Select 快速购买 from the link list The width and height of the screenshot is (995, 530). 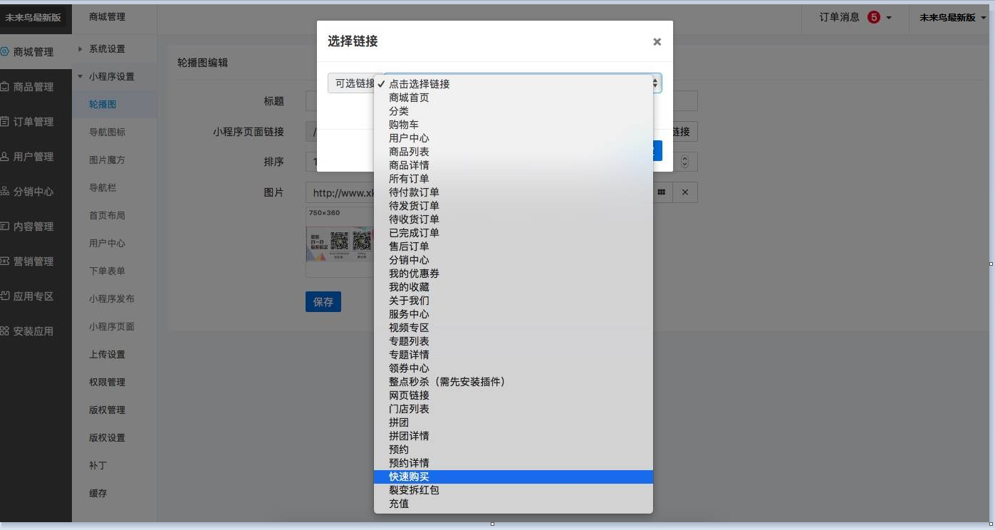click(409, 477)
